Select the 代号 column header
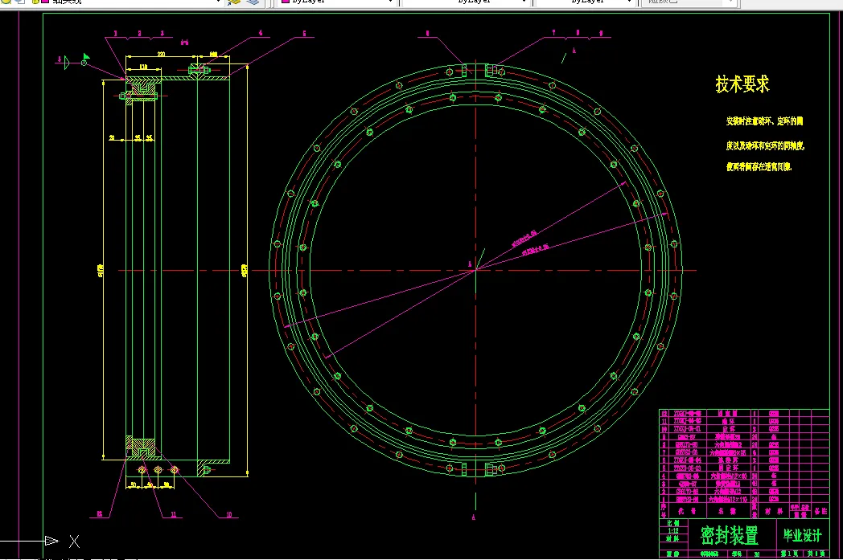This screenshot has height=560, width=843. tap(687, 511)
